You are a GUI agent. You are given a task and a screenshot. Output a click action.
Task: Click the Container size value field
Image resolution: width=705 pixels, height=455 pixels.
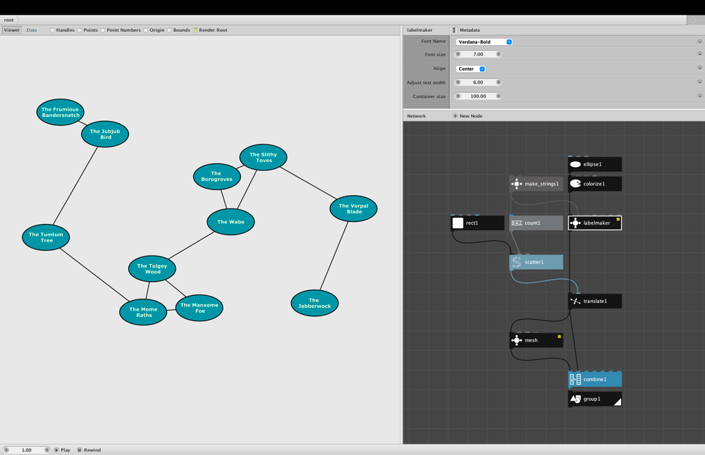pos(478,96)
